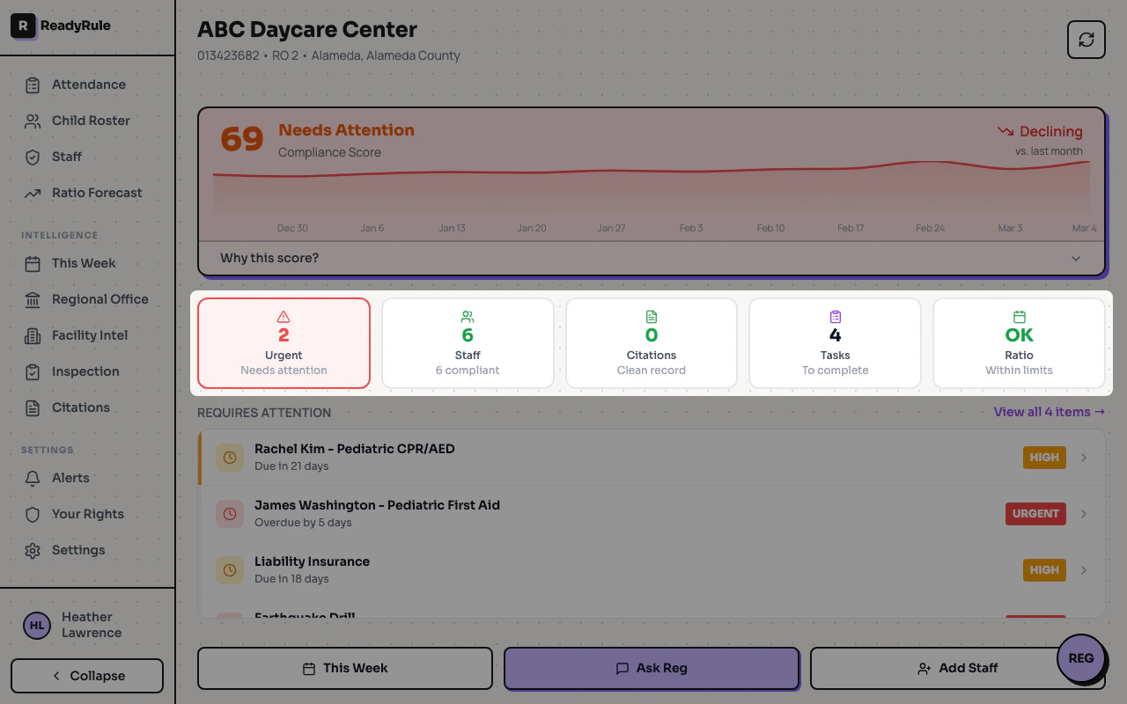
Task: Click the ReadyRule logo
Action: click(x=22, y=26)
